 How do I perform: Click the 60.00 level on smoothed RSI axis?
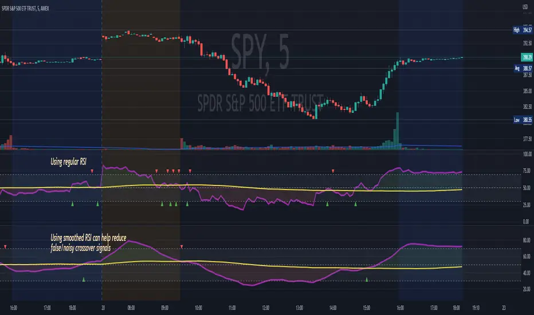tap(527, 257)
